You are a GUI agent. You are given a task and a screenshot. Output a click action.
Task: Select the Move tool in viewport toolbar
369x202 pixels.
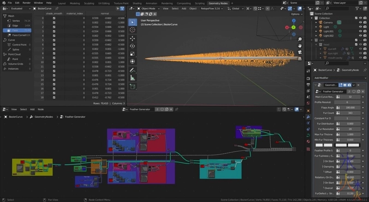pyautogui.click(x=132, y=38)
